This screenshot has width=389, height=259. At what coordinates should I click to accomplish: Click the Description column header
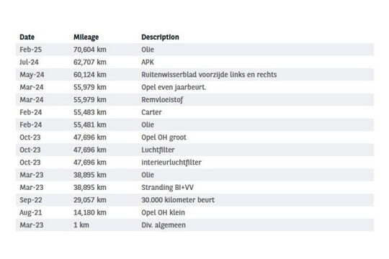click(x=160, y=37)
